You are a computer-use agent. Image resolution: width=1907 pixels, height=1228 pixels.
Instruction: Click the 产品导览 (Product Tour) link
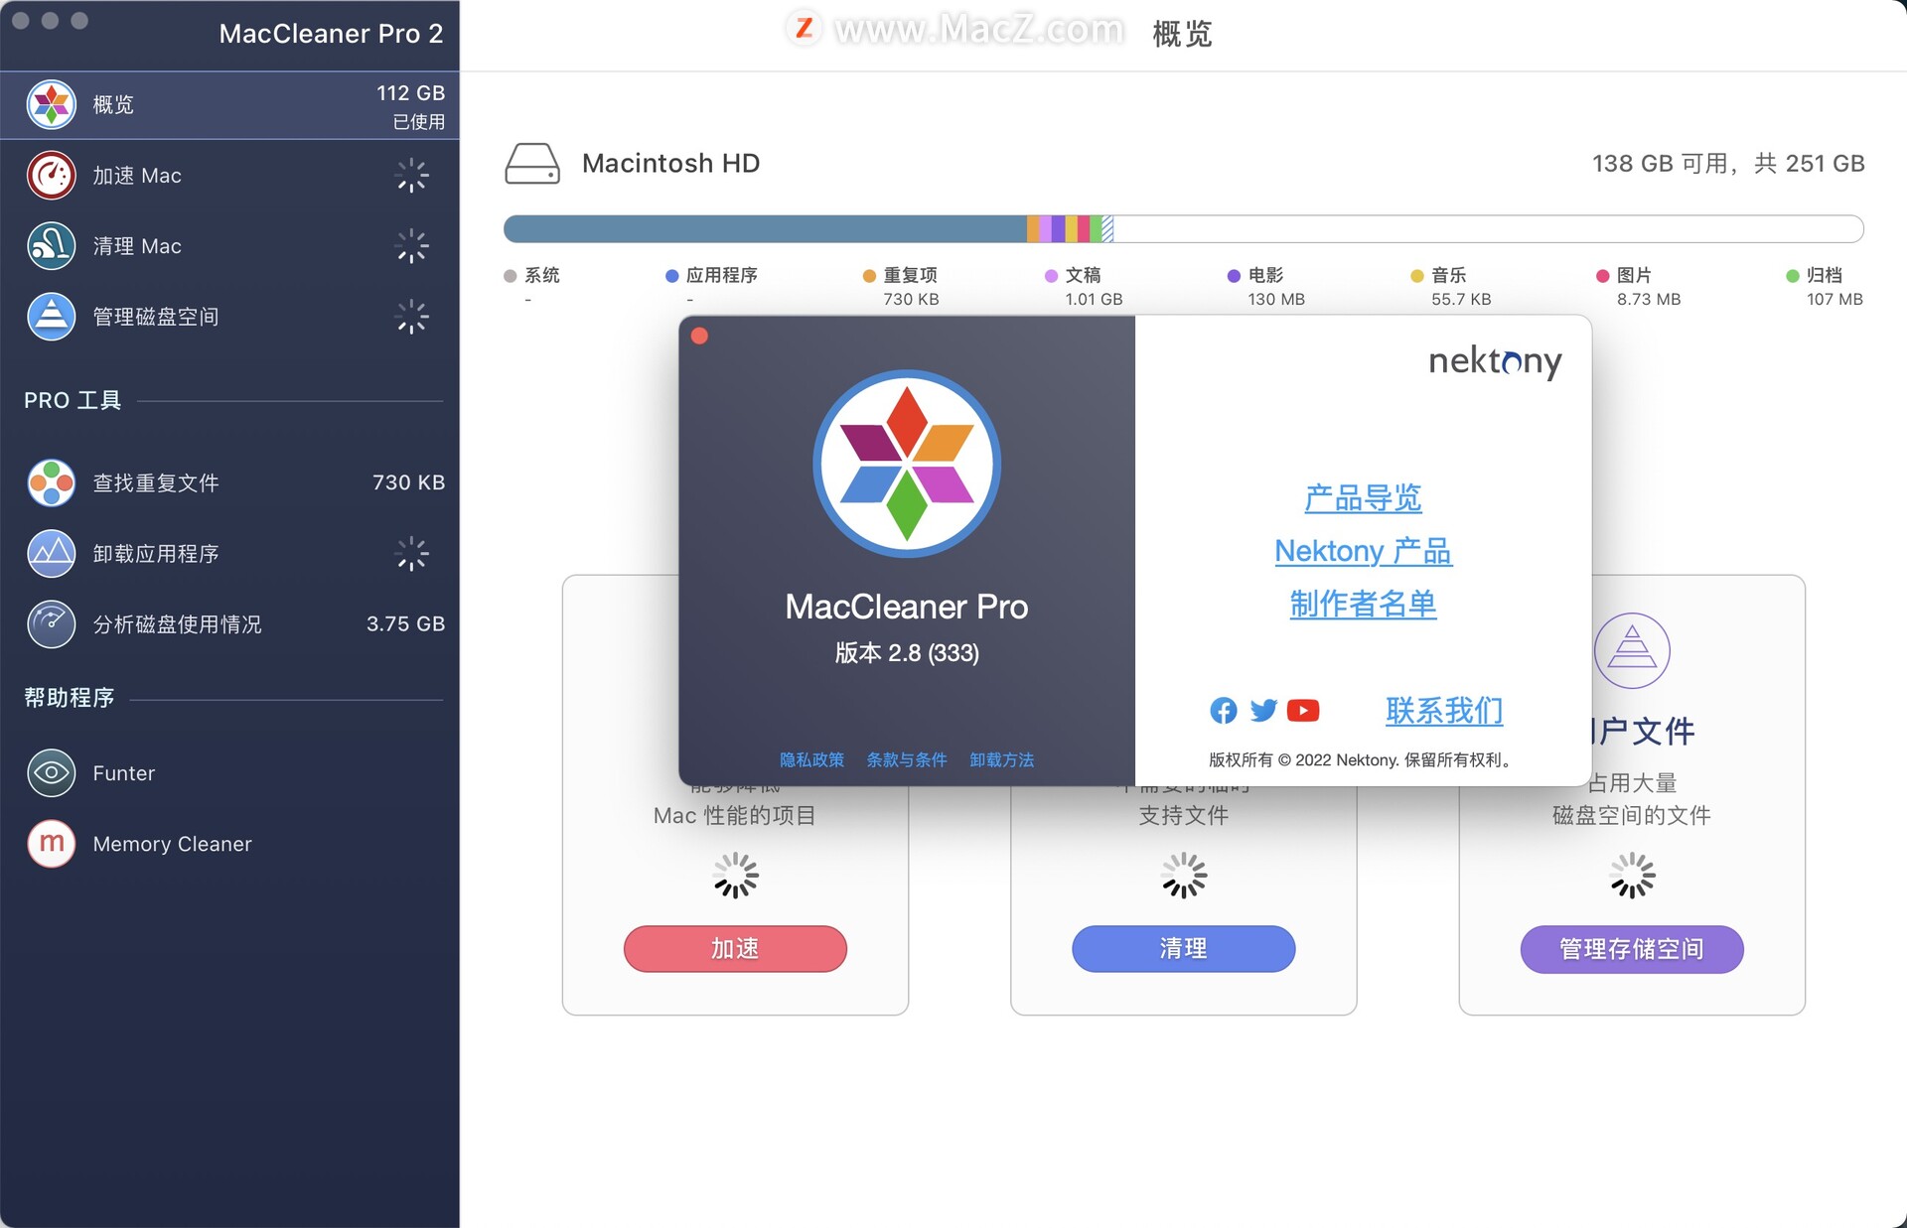point(1362,497)
